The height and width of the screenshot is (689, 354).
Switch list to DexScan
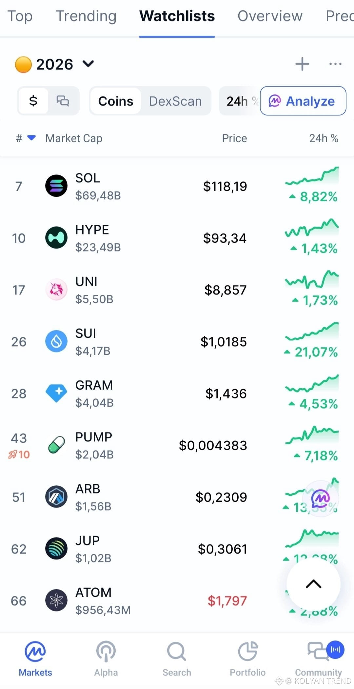pyautogui.click(x=175, y=101)
